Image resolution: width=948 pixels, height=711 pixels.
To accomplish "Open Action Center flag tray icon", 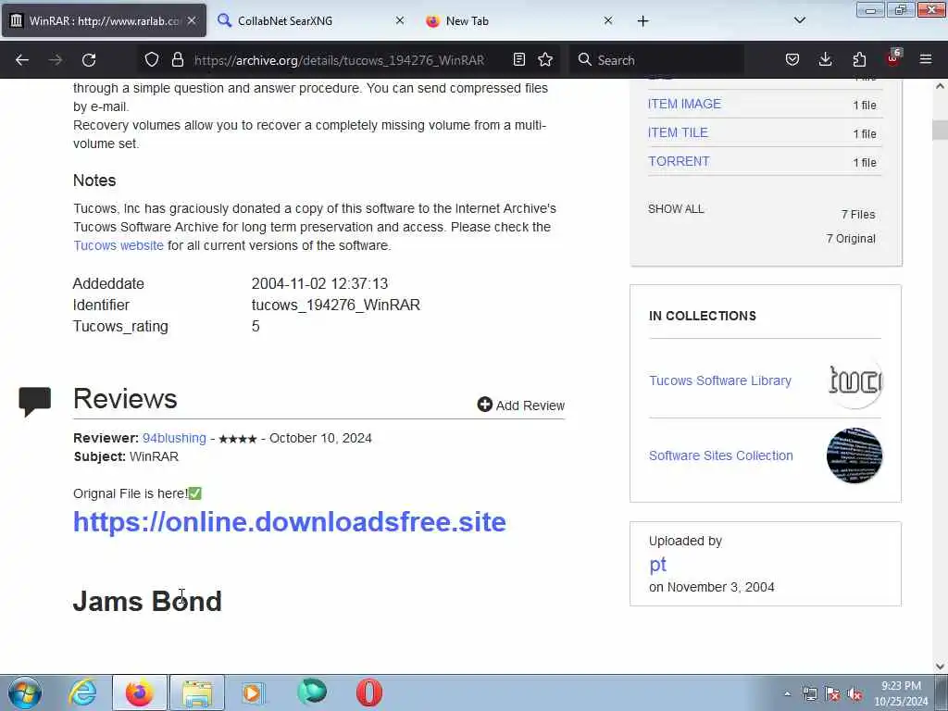I will pos(832,694).
